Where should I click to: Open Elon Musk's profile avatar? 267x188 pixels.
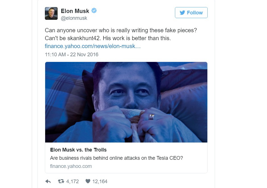51,13
